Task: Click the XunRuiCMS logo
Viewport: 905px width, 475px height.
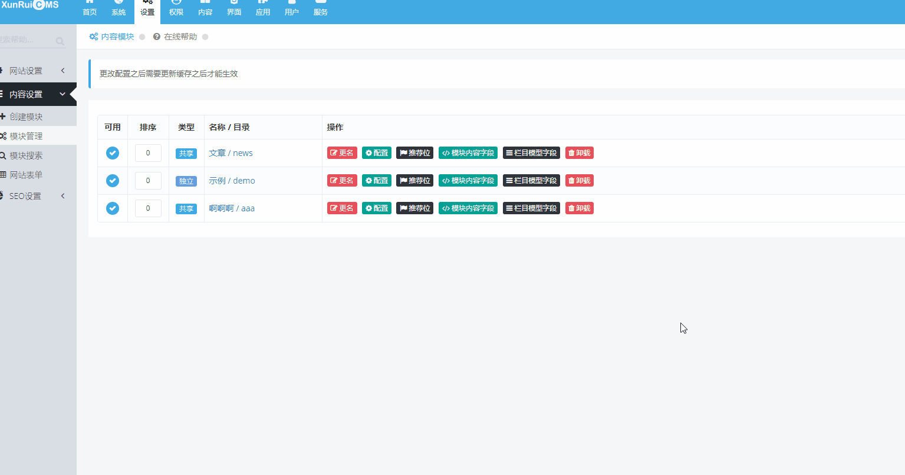Action: coord(29,5)
